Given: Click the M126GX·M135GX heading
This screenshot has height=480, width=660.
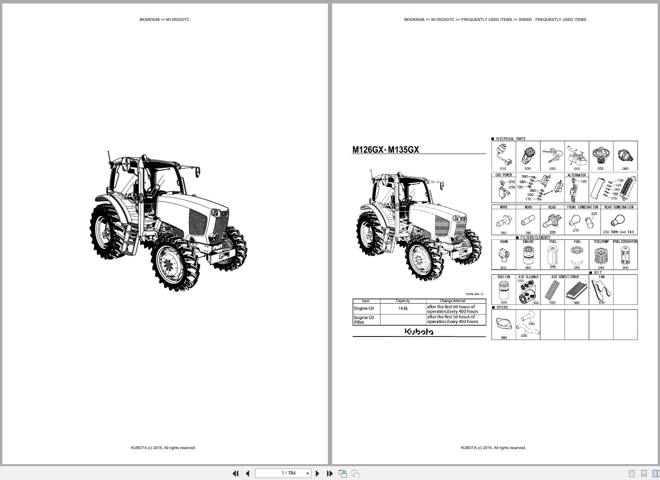Looking at the screenshot, I should 385,150.
